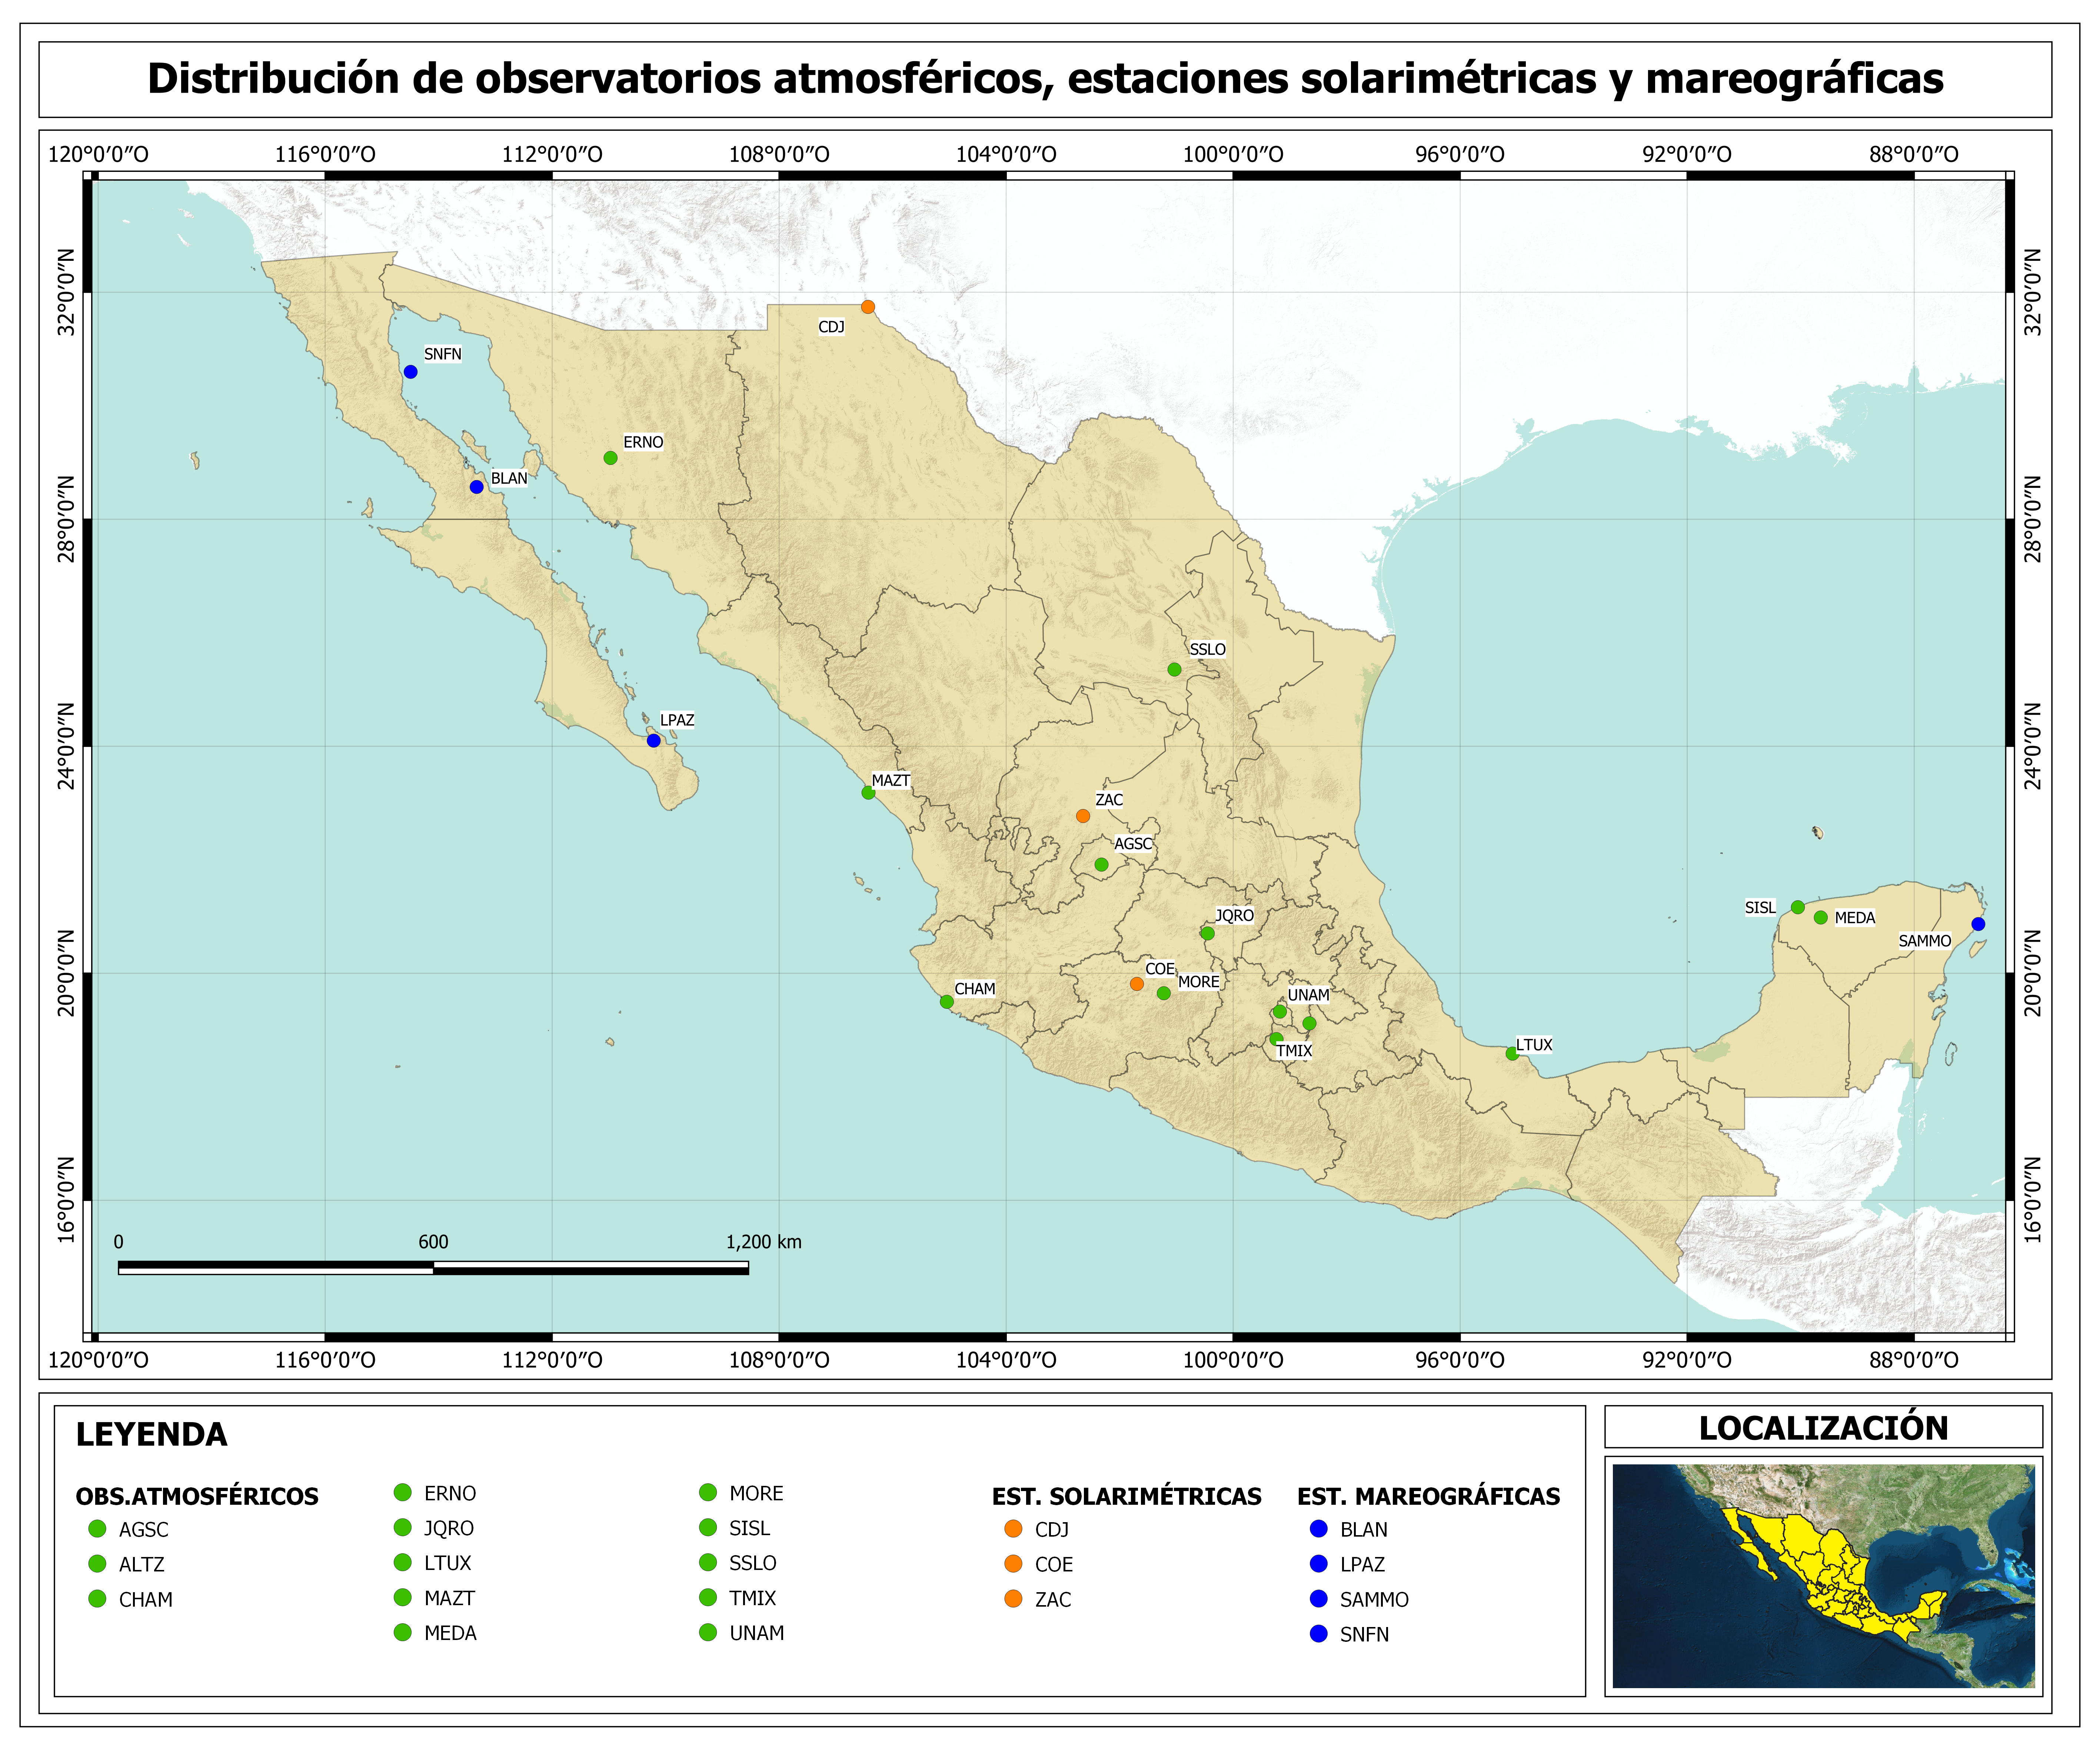The image size is (2100, 1750).
Task: Click the map title text
Action: (x=1045, y=79)
